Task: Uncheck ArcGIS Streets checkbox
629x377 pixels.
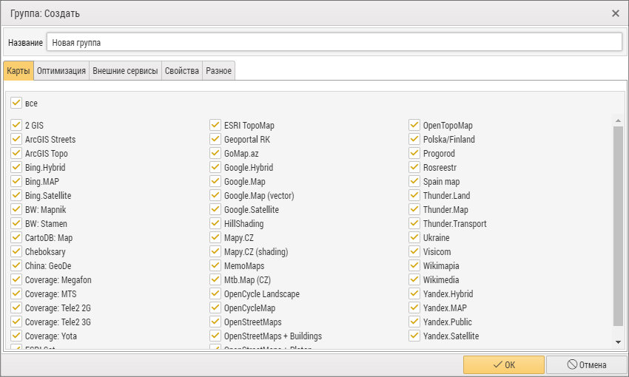Action: (16, 139)
